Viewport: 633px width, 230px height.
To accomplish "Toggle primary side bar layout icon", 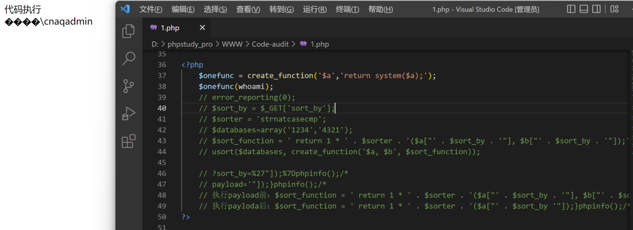I will click(x=572, y=9).
